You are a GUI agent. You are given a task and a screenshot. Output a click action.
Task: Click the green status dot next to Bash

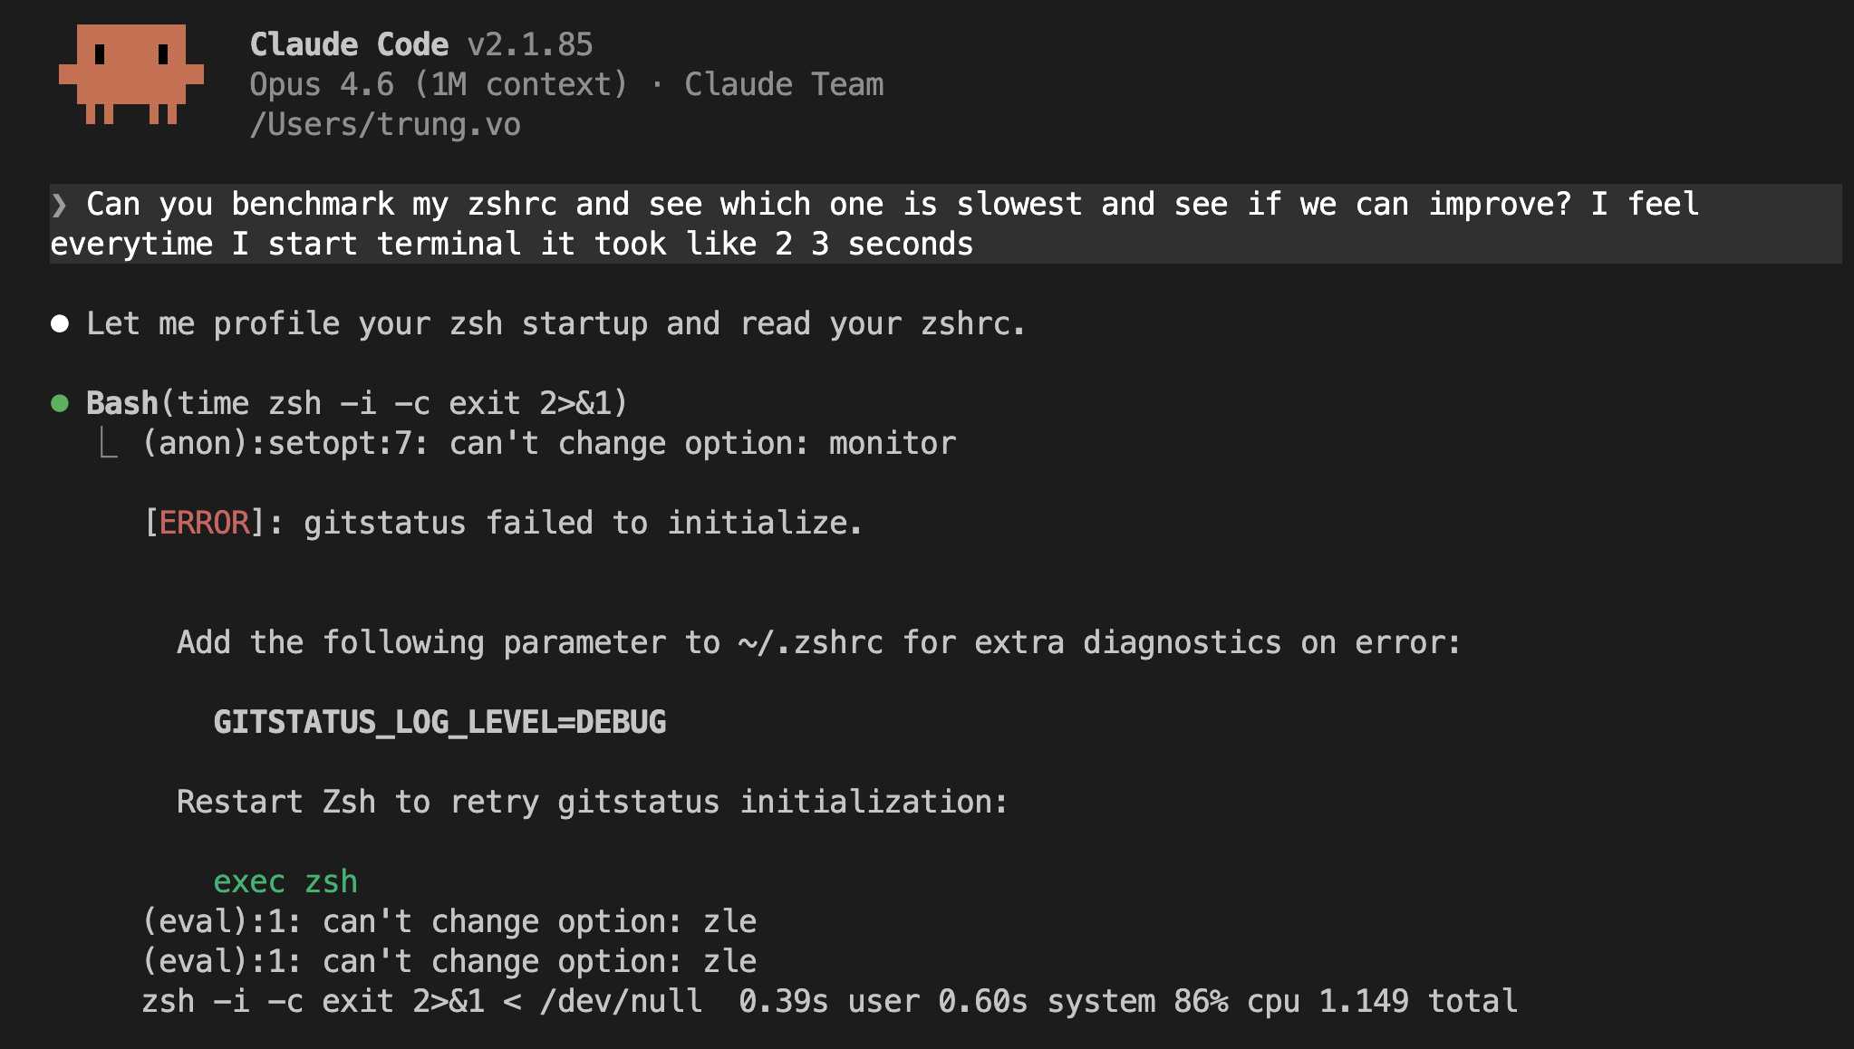tap(60, 404)
